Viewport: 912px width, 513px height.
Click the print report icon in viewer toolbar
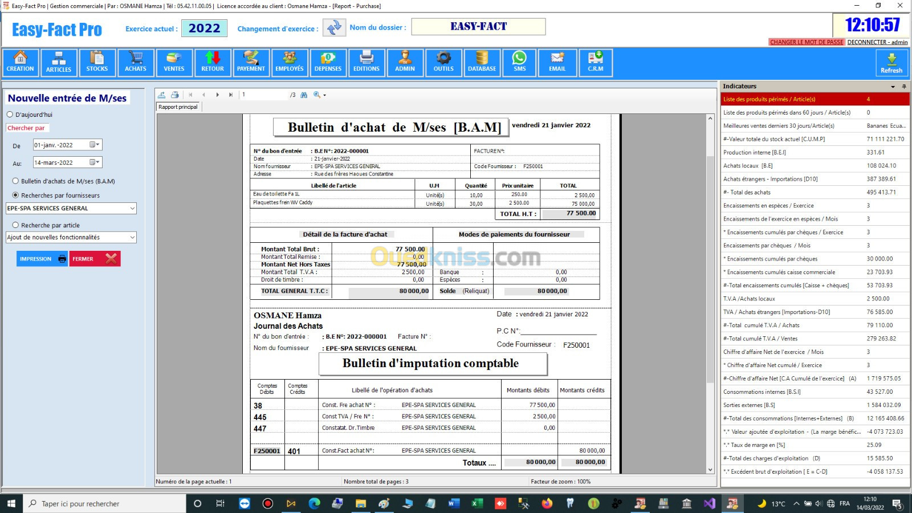(175, 95)
